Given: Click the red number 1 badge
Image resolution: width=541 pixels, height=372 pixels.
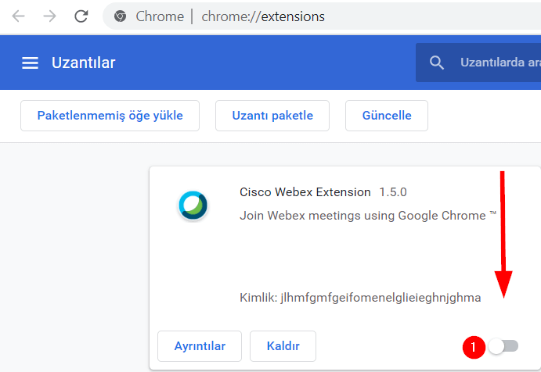Looking at the screenshot, I should click(x=472, y=346).
